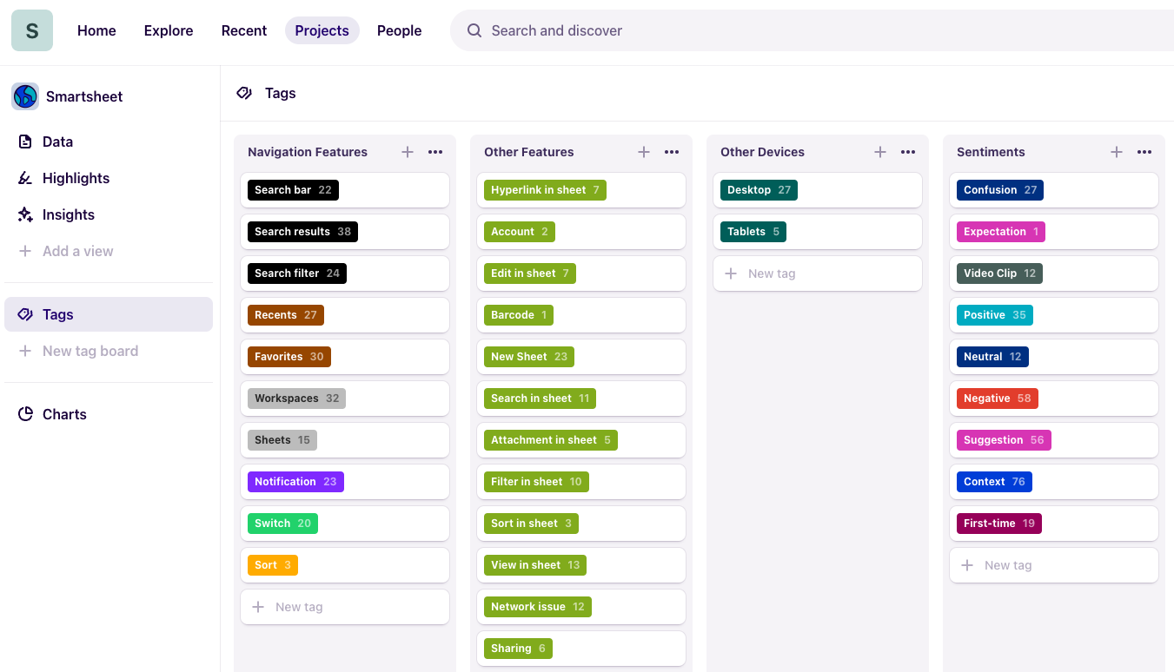Select the green Switch tag

[282, 524]
